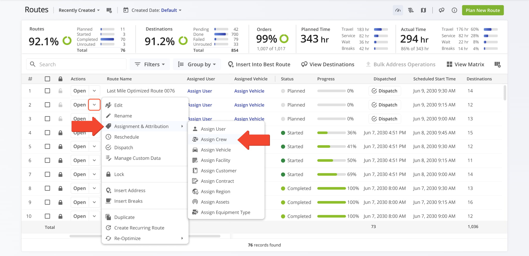Screen dimensions: 529x256
Task: Click the 100% progress bar in row 8
Action: [x=331, y=188]
